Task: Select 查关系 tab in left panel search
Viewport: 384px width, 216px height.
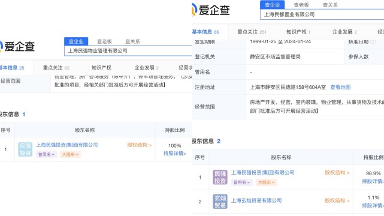Action: point(132,41)
